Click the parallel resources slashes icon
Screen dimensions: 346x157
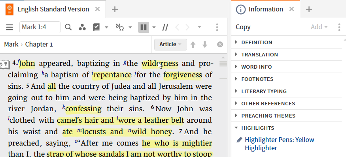pyautogui.click(x=165, y=27)
